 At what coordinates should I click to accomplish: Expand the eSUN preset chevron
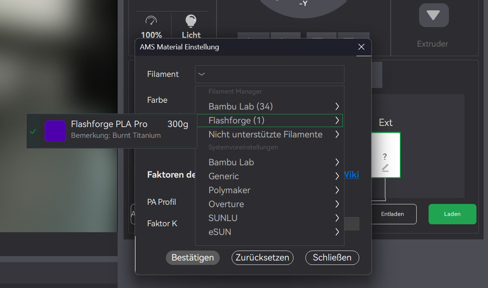[337, 232]
